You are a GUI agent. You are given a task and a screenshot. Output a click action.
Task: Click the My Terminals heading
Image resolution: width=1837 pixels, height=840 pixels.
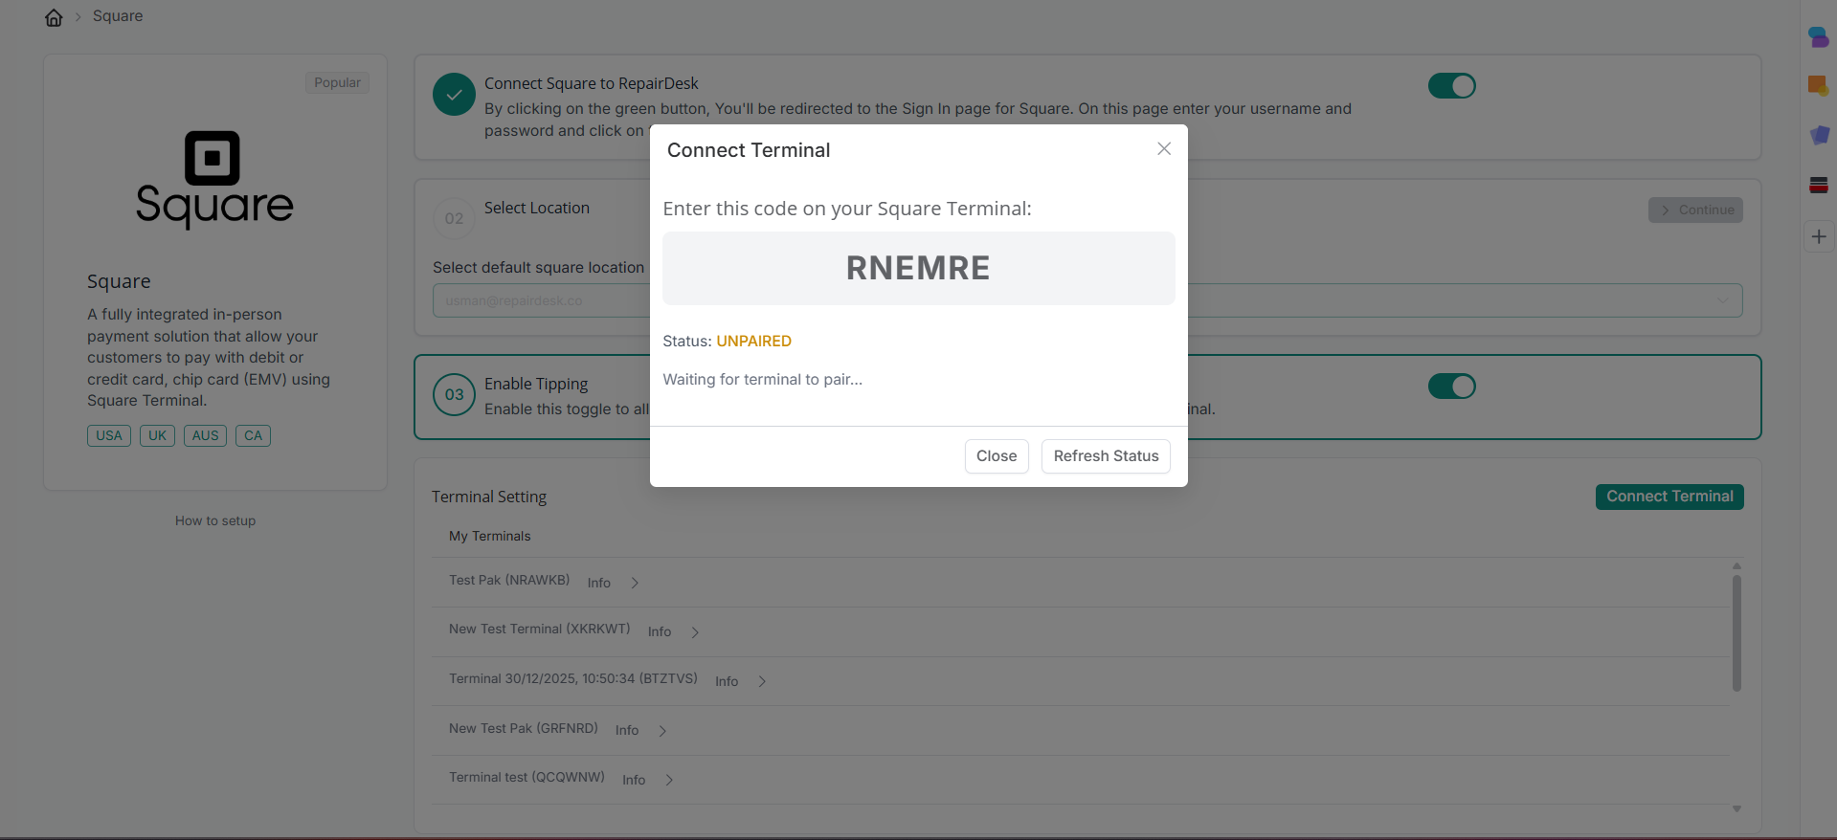[x=489, y=537]
